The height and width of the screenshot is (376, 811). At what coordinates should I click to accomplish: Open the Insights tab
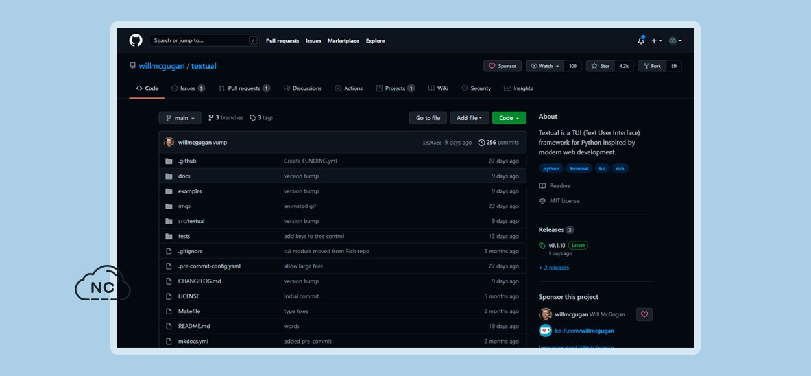pyautogui.click(x=518, y=88)
